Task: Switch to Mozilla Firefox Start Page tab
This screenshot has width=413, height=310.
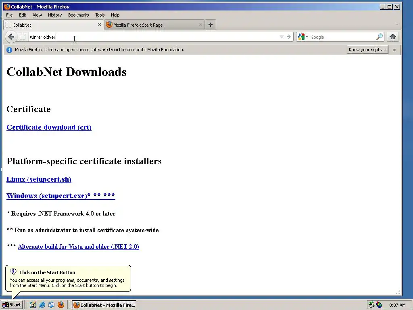Action: [x=154, y=25]
